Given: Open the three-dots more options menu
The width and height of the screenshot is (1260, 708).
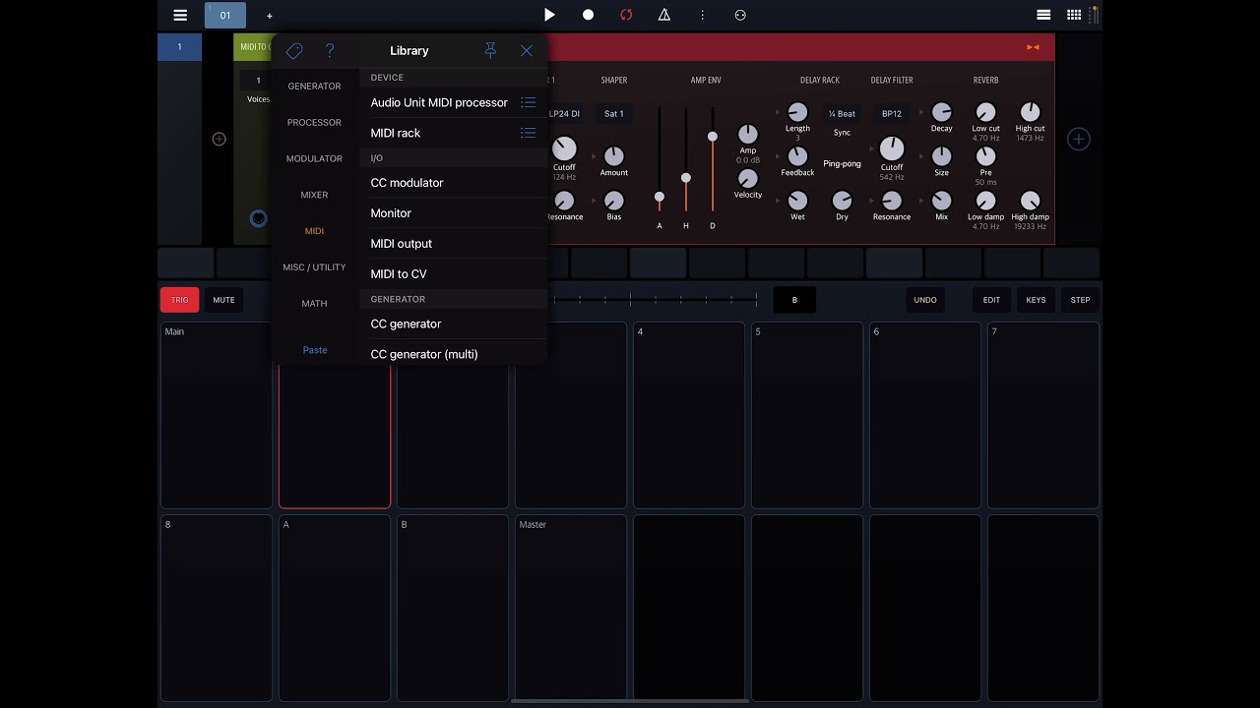Looking at the screenshot, I should pyautogui.click(x=702, y=15).
